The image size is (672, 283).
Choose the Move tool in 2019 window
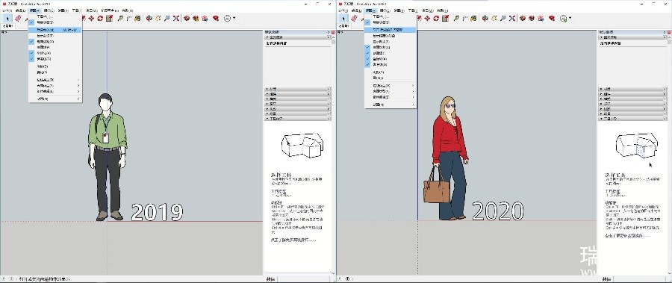(91, 19)
